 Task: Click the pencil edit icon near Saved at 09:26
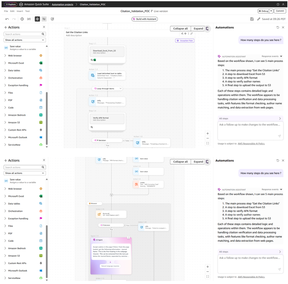click(x=259, y=19)
